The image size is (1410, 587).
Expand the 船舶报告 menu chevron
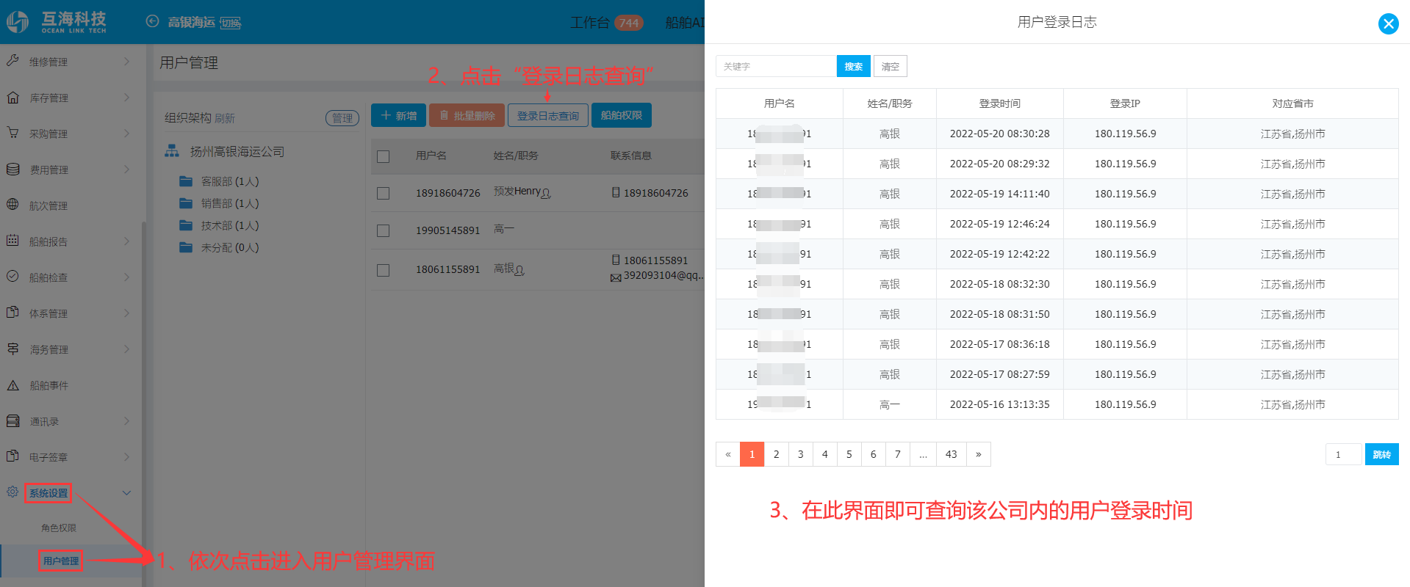pos(126,241)
